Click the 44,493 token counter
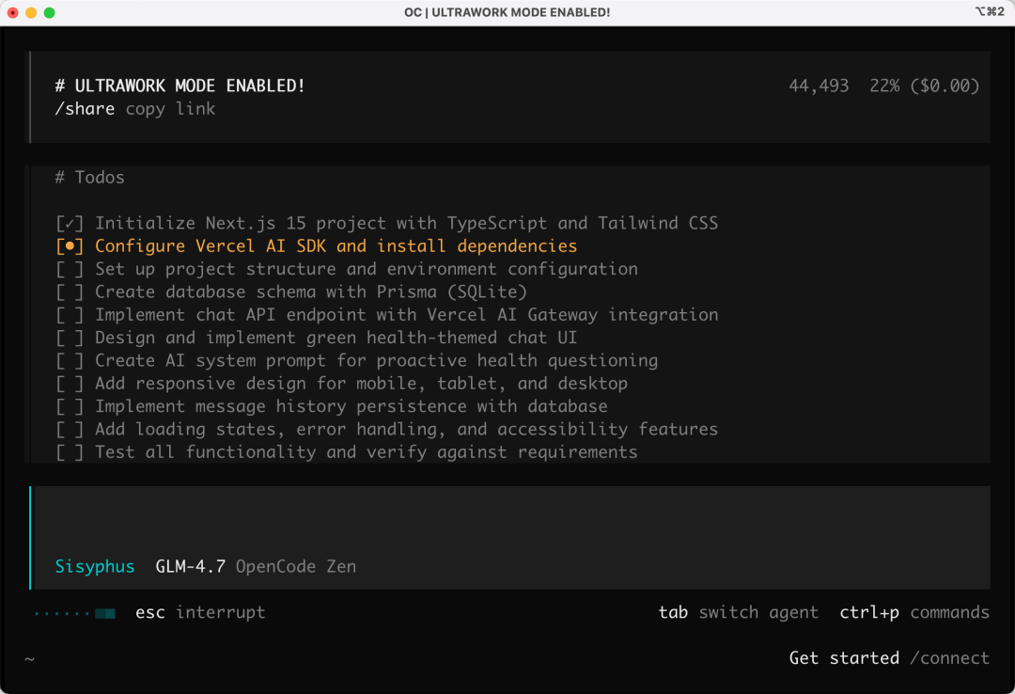 pyautogui.click(x=820, y=85)
